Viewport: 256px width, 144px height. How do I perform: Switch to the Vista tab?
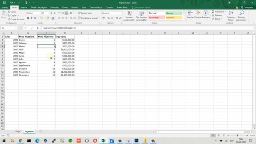(84, 8)
